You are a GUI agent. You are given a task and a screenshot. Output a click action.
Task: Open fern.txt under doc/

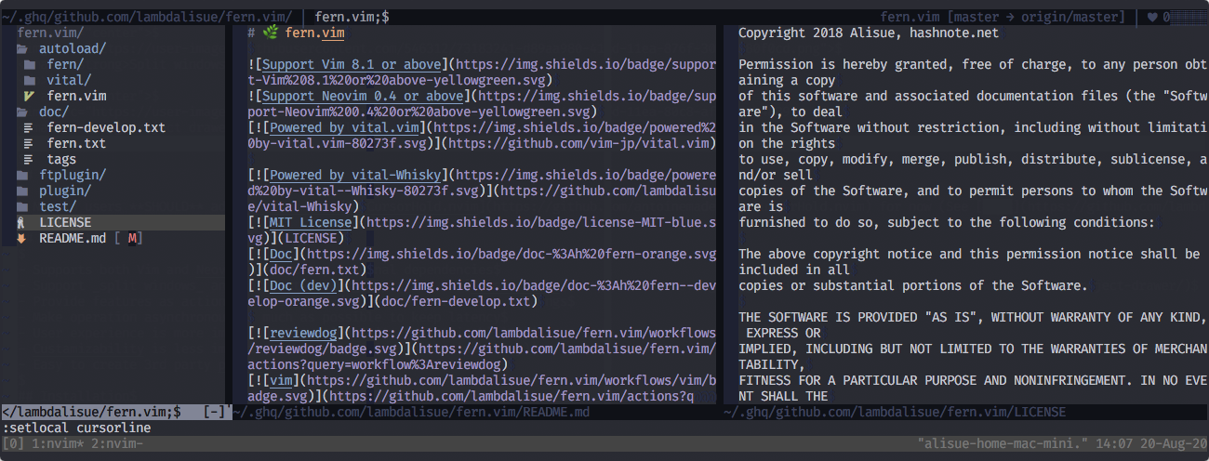click(76, 143)
